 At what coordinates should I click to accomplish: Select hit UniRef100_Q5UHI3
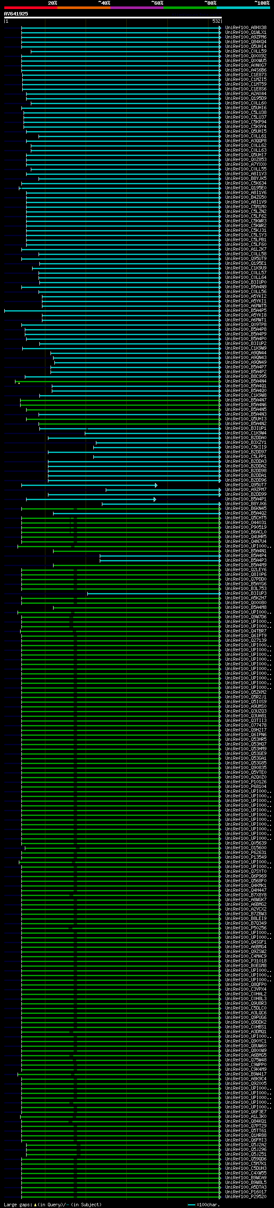(246, 419)
